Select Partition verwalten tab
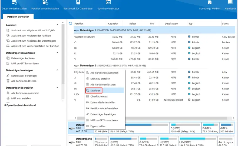The height and width of the screenshot is (146, 238). (18, 16)
